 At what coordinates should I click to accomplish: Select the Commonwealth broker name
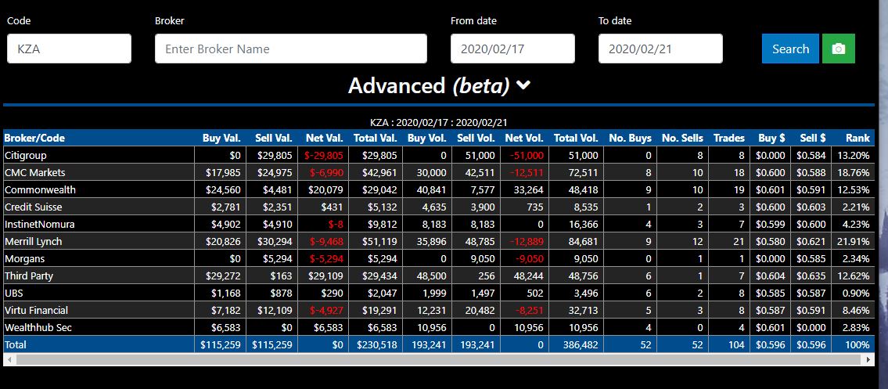click(40, 189)
